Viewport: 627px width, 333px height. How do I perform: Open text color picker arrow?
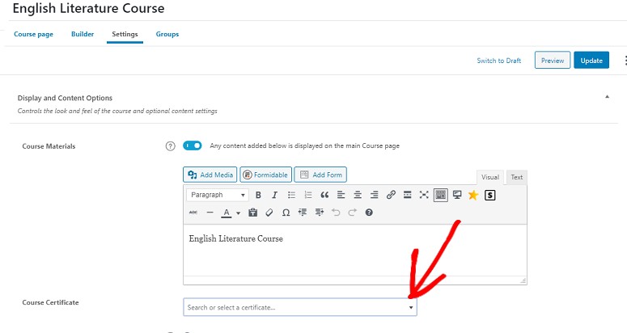[x=238, y=213]
